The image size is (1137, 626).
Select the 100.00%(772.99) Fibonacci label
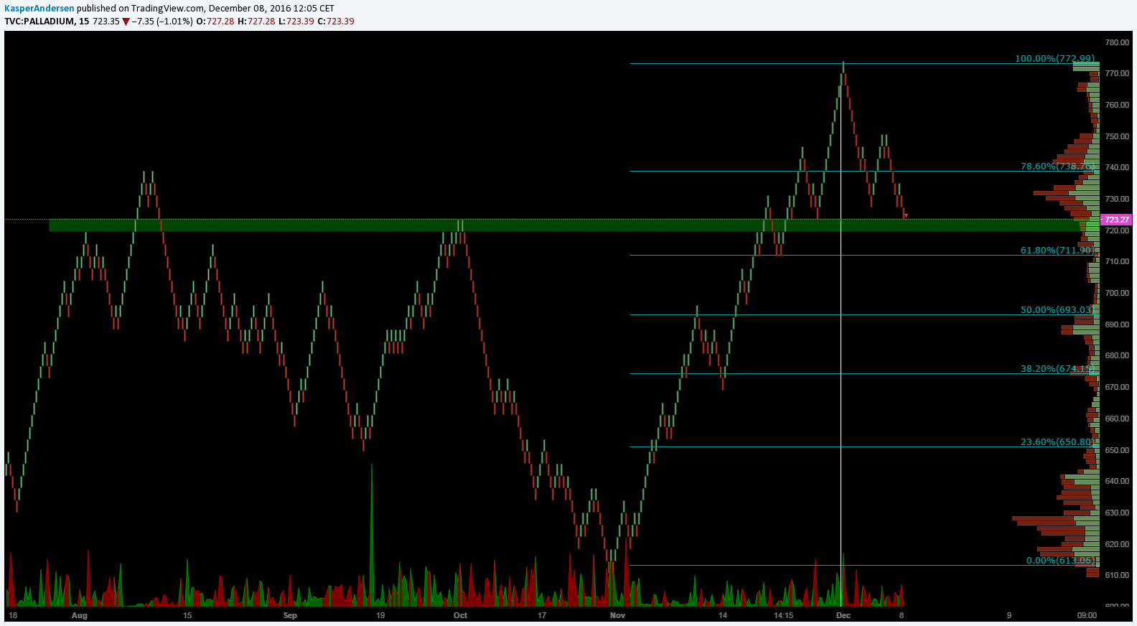1055,59
